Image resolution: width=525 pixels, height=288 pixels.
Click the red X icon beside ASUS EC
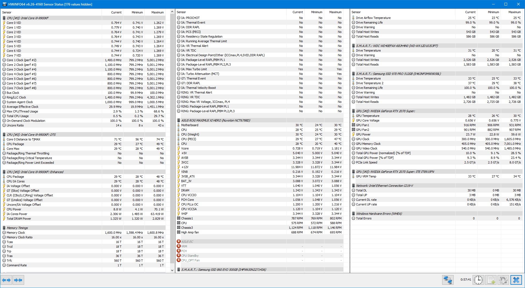179,241
